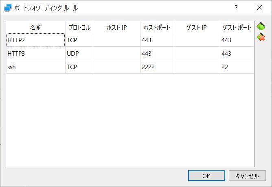
Task: Click empty host IP cell of HTTP3 row
Action: [x=116, y=53]
